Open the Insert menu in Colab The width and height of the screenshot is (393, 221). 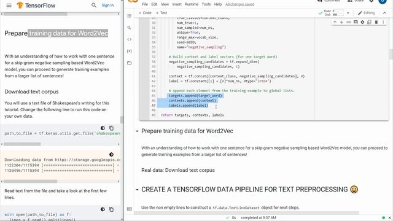177,4
